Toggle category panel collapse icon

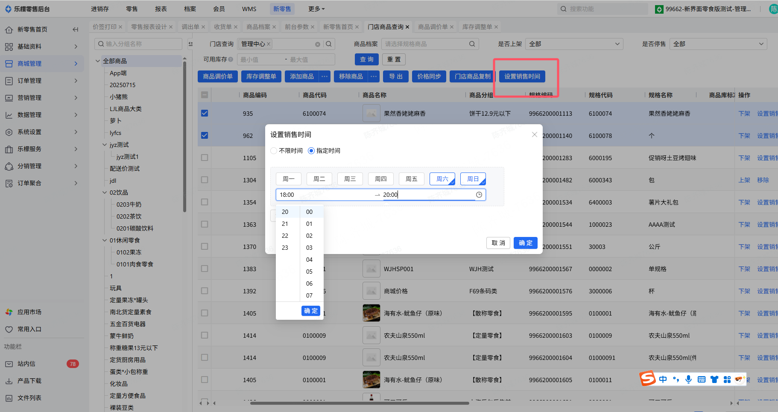point(190,44)
